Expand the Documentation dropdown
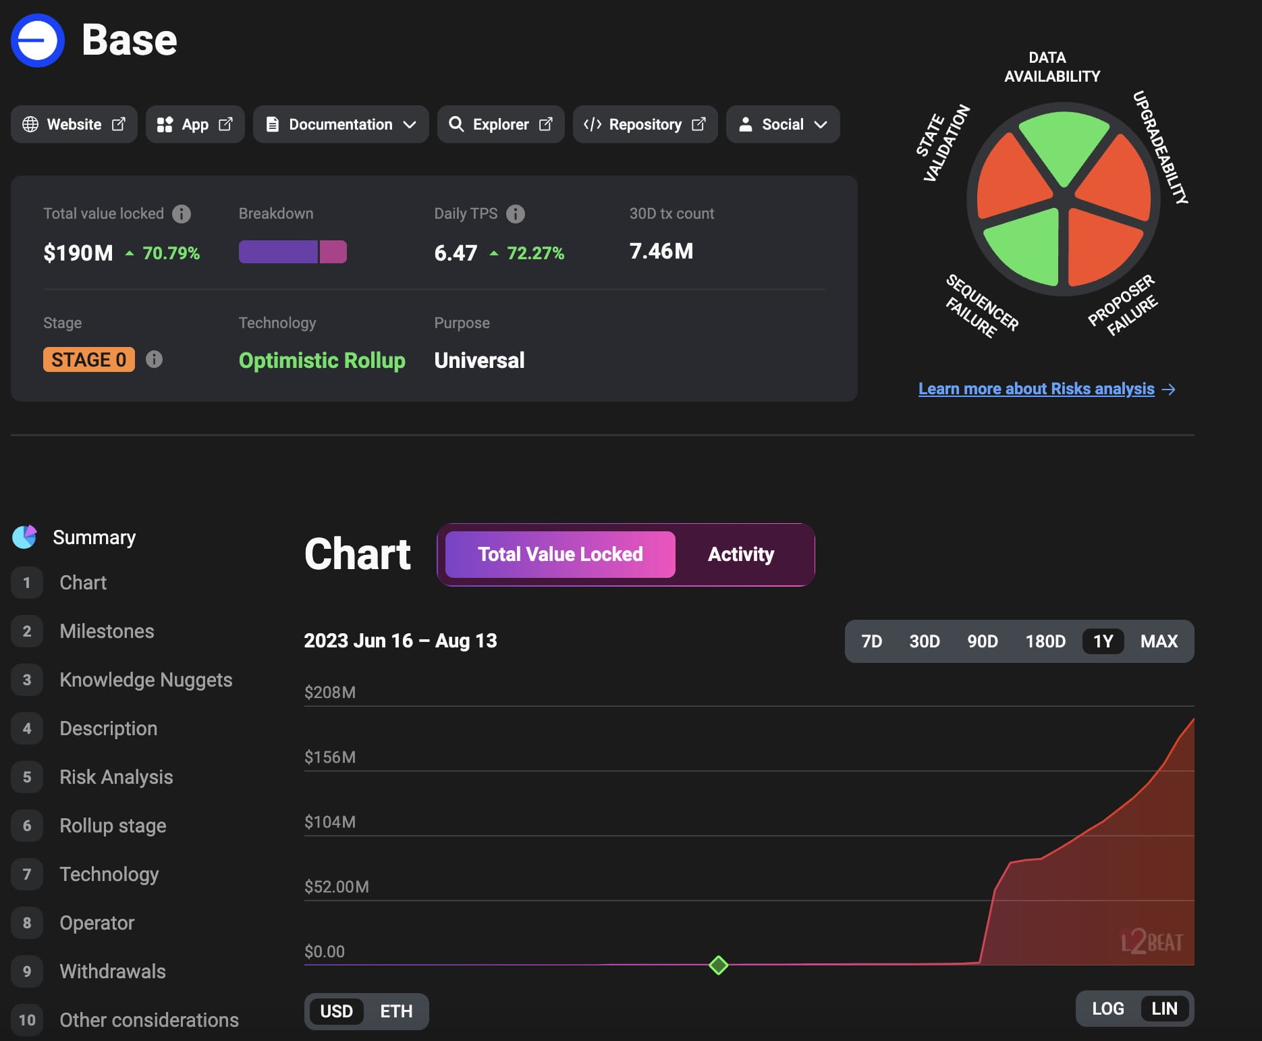Viewport: 1262px width, 1041px height. (340, 124)
